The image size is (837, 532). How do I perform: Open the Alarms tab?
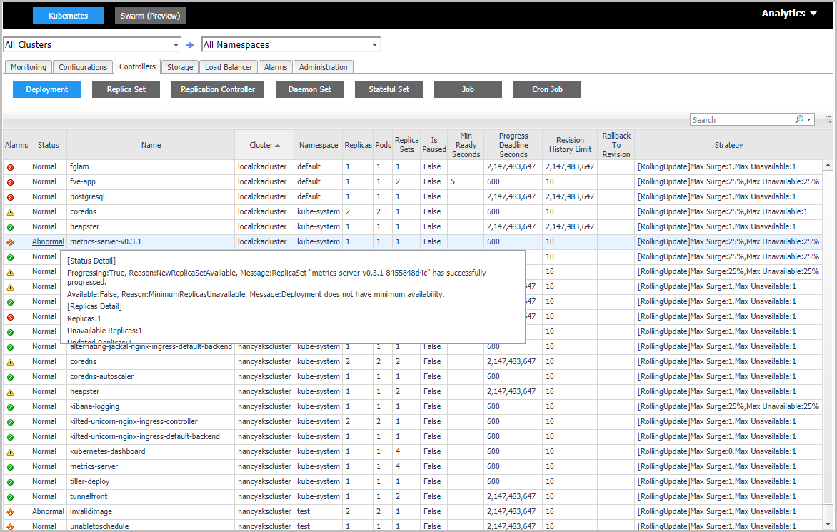(276, 67)
